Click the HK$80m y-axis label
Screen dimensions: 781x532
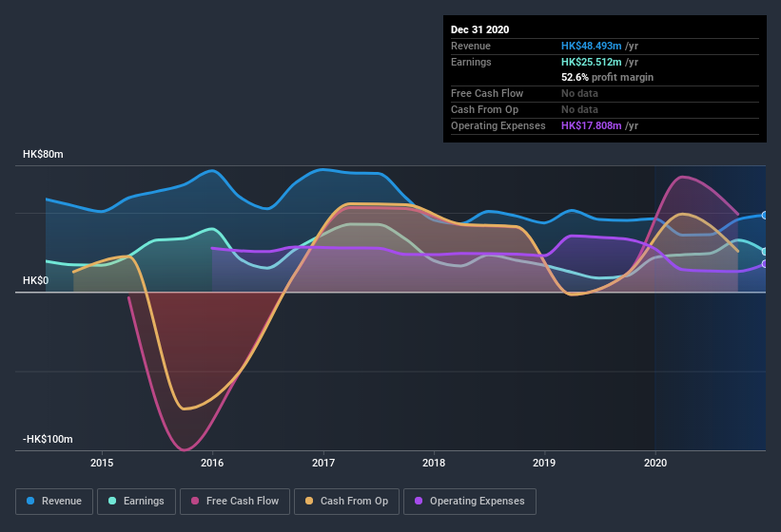(x=43, y=154)
